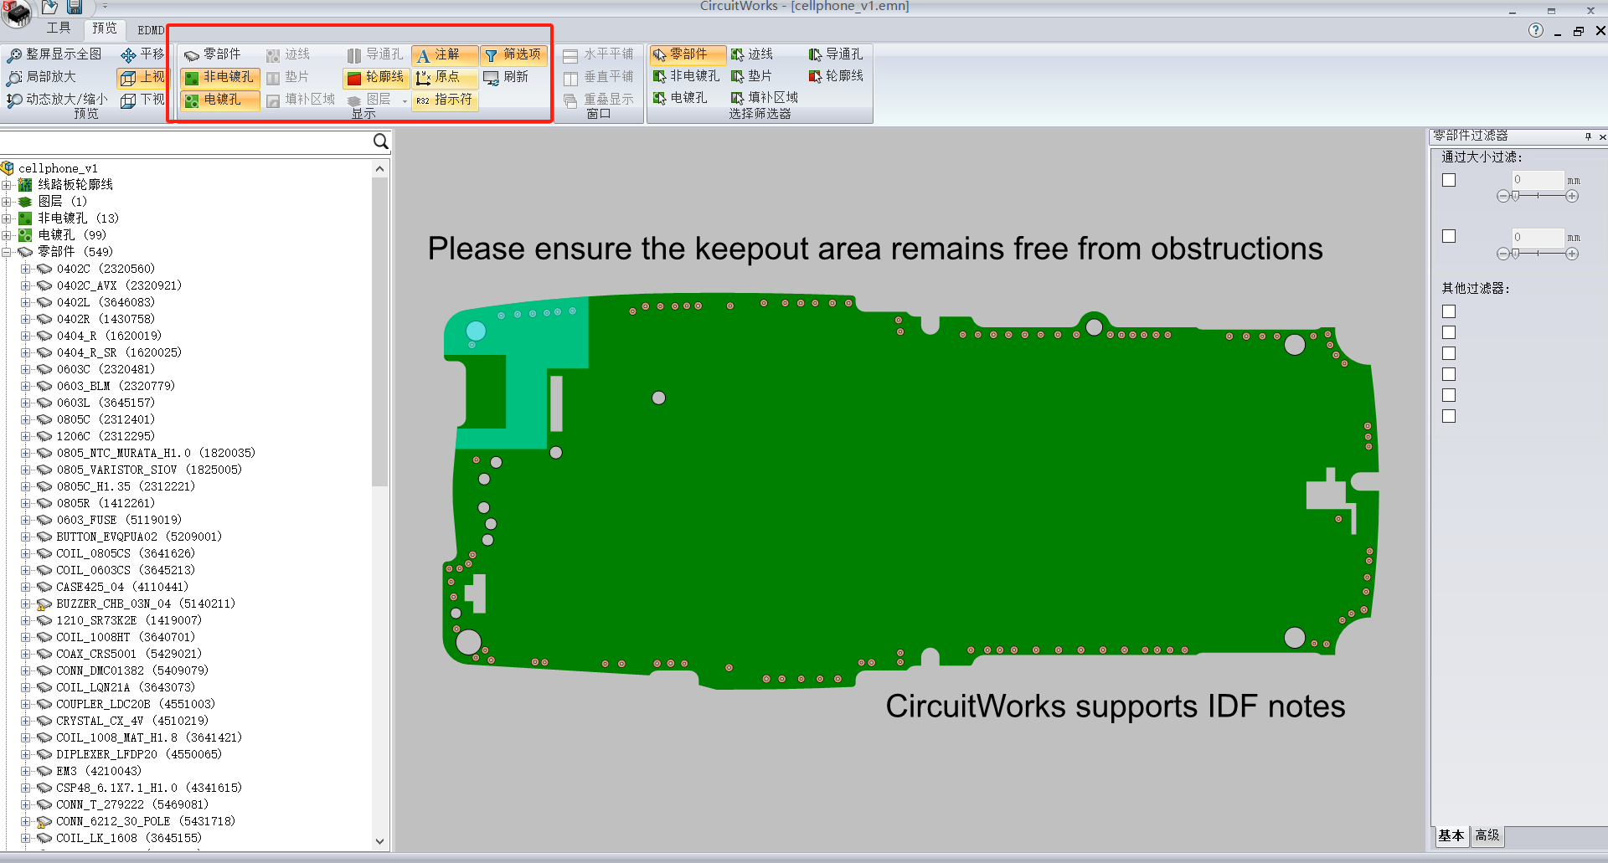
Task: Check the second checkbox under 其他过滤器
Action: pyautogui.click(x=1449, y=332)
